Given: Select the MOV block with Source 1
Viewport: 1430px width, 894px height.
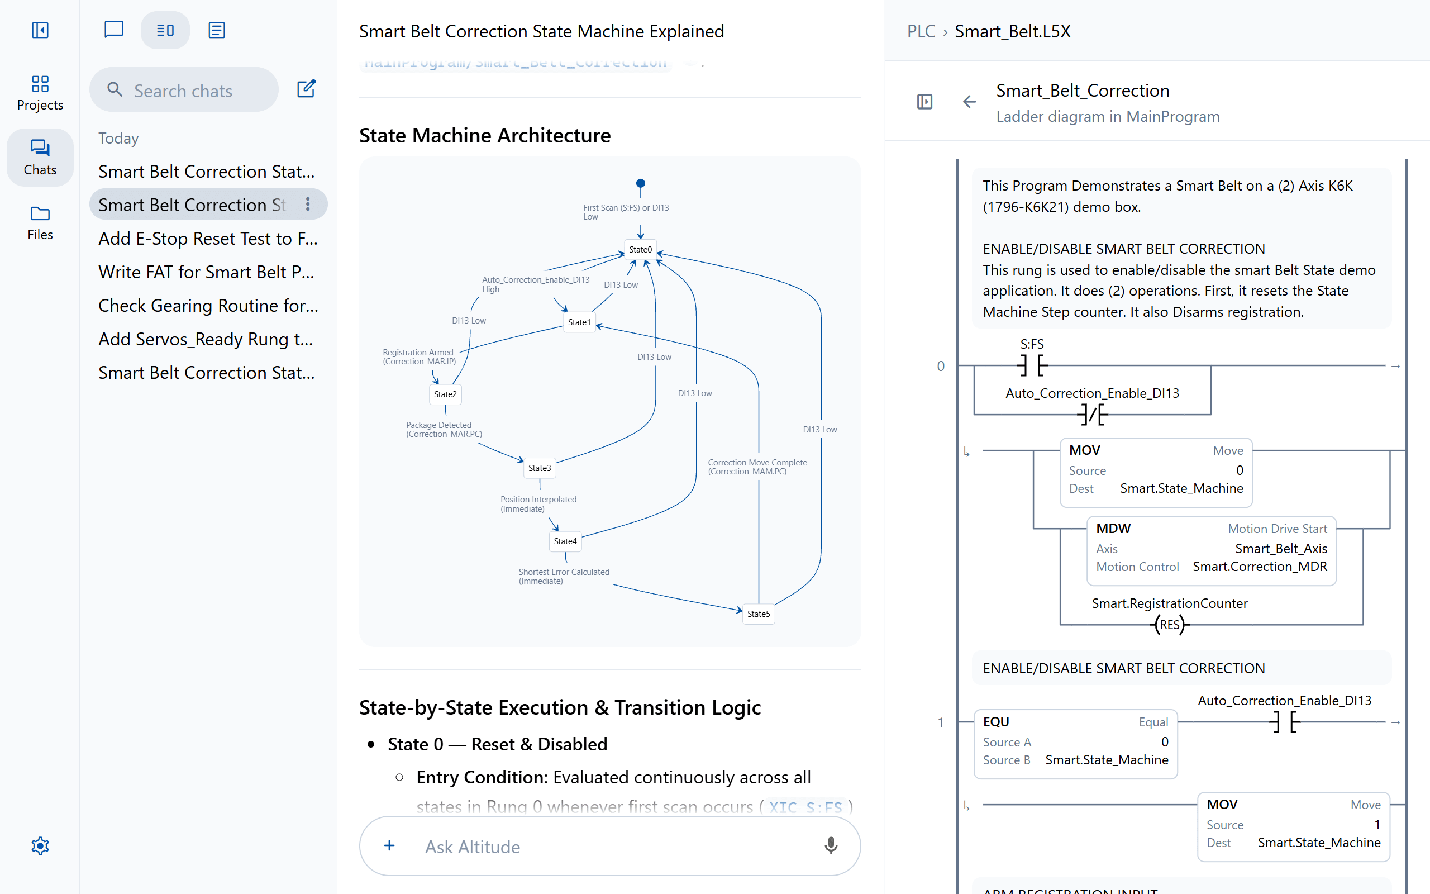Looking at the screenshot, I should tap(1294, 826).
